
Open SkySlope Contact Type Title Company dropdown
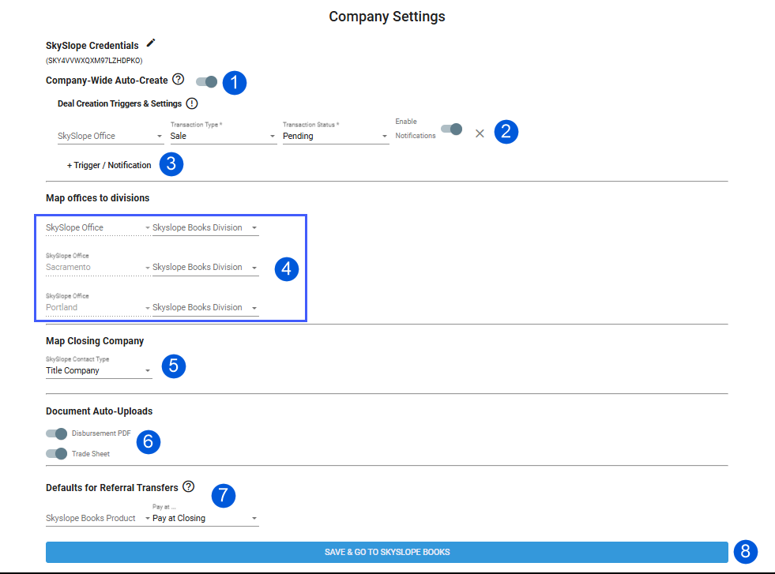coord(99,367)
